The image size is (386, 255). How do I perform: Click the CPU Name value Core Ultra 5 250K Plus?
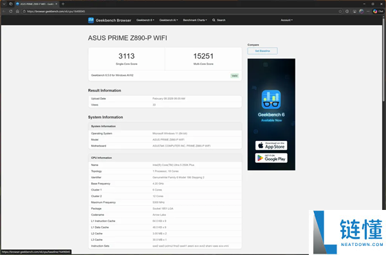click(x=173, y=165)
